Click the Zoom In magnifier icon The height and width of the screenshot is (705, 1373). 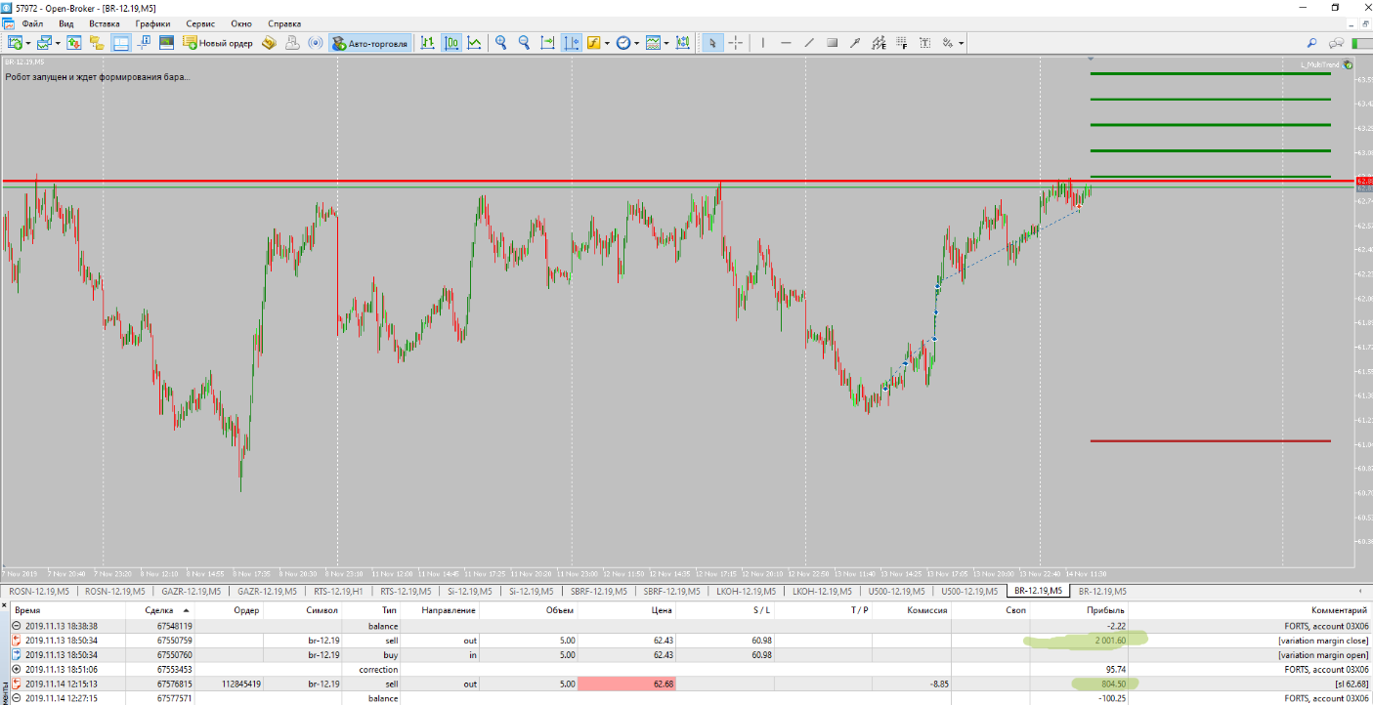click(500, 43)
